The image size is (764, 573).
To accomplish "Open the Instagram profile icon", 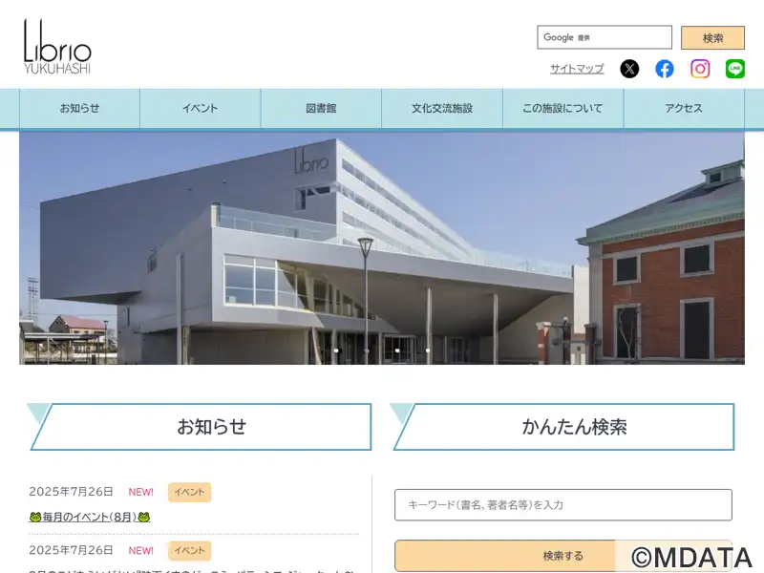I will pos(700,69).
